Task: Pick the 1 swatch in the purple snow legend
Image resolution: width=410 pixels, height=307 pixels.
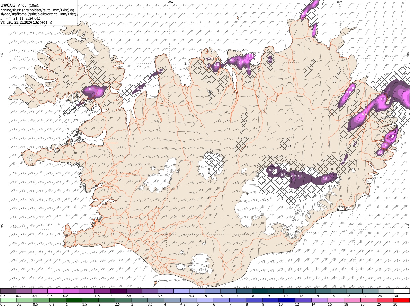Action: coord(86,291)
